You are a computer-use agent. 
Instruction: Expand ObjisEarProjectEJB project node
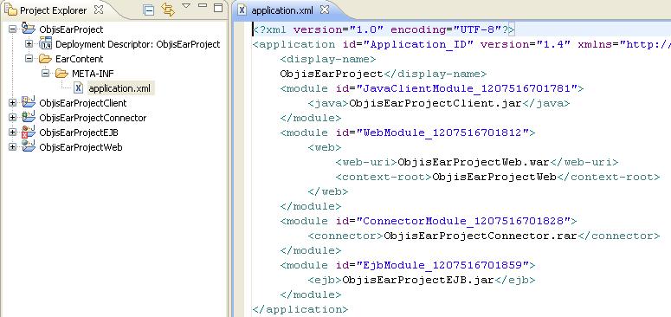[x=12, y=133]
